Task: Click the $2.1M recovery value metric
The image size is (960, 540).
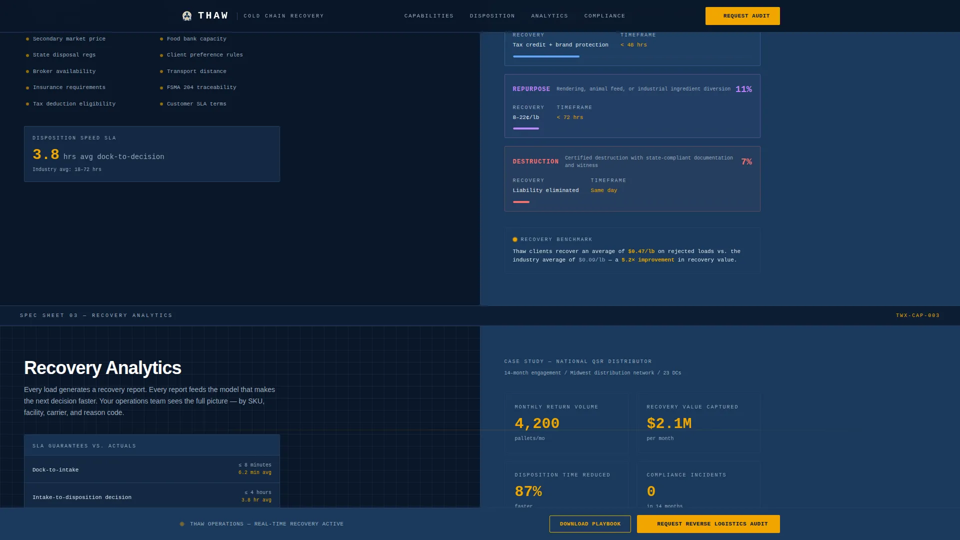Action: coord(669,423)
